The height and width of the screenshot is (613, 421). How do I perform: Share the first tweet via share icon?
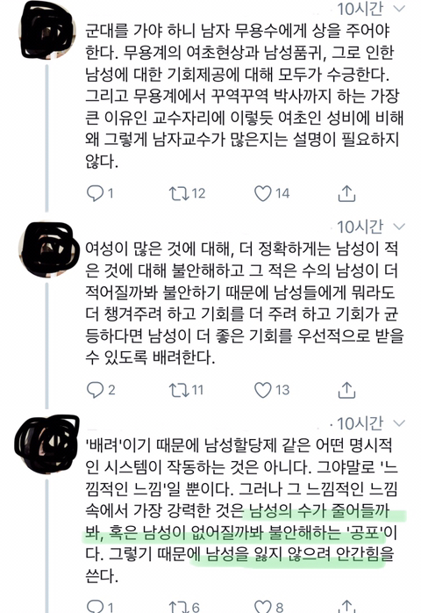tap(346, 193)
